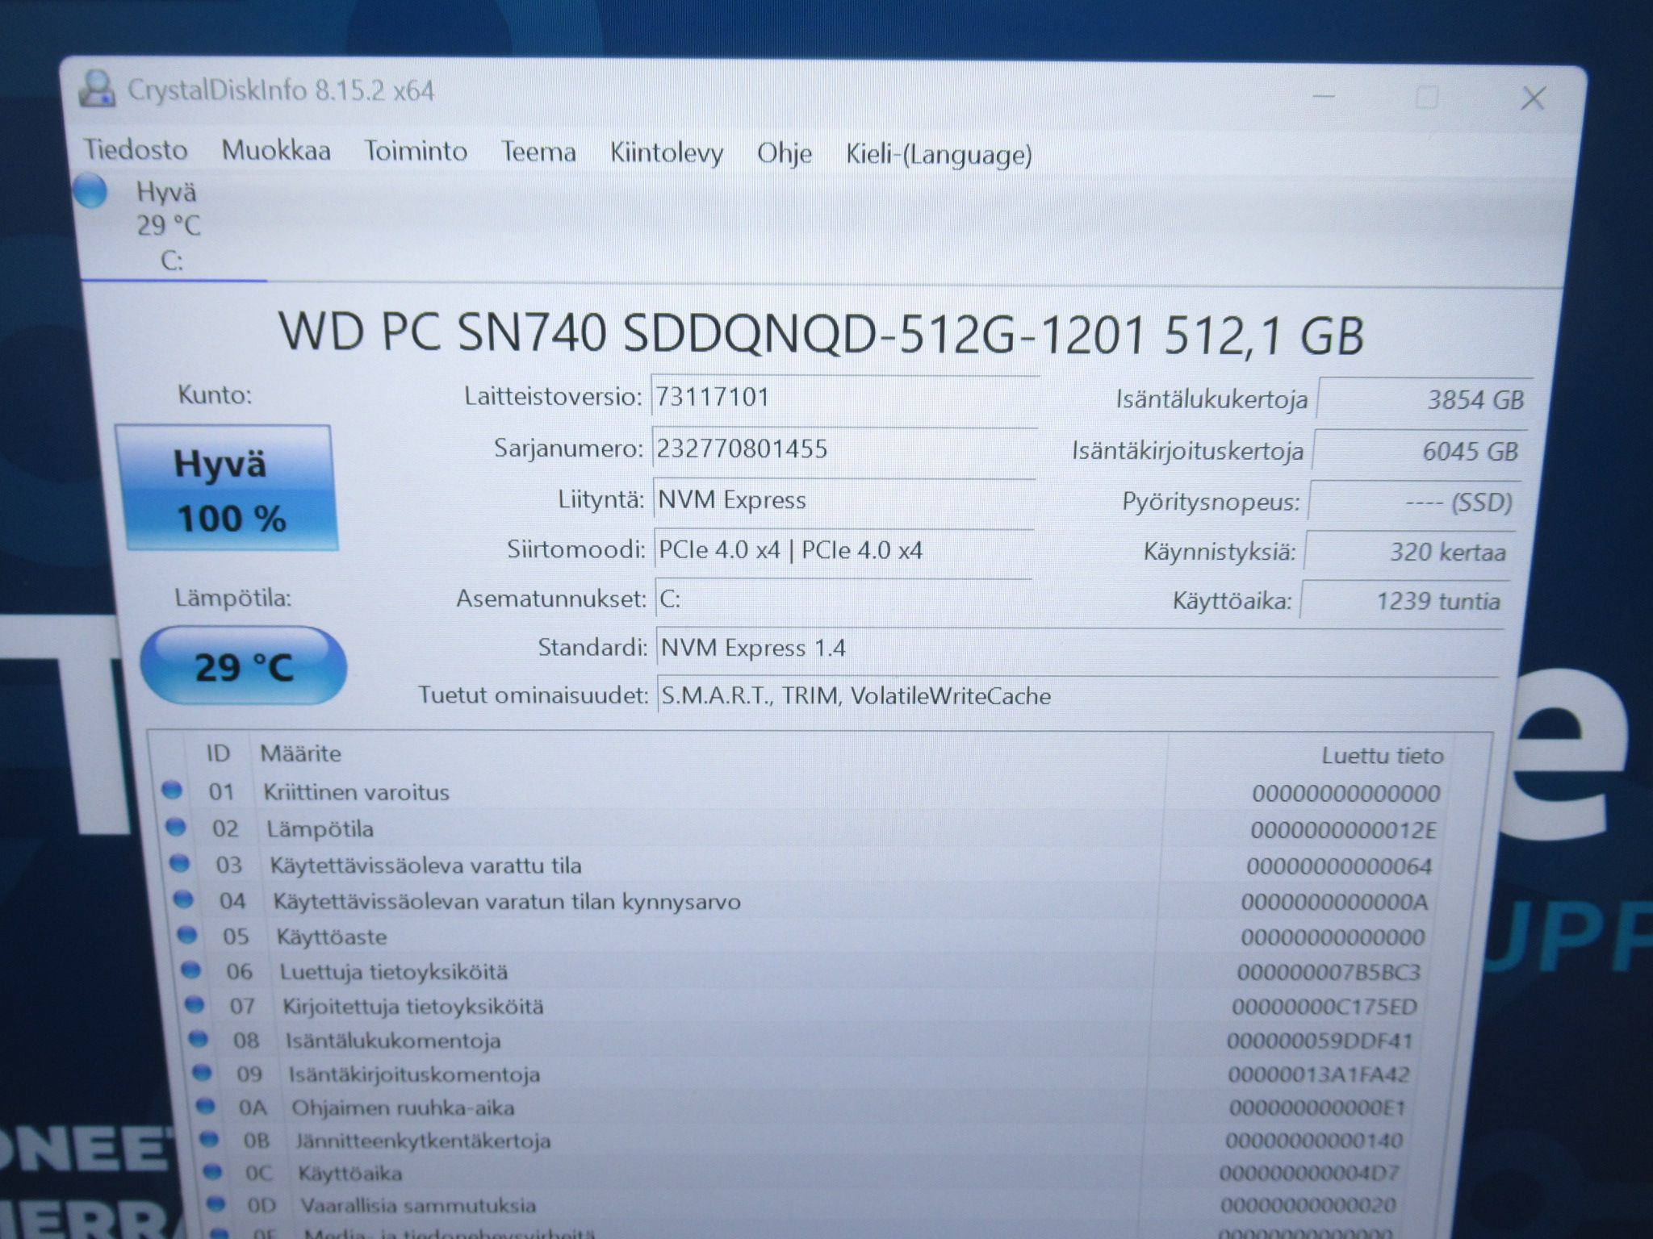Image resolution: width=1653 pixels, height=1239 pixels.
Task: Click the status dot next to Lämpötila row
Action: click(x=176, y=827)
